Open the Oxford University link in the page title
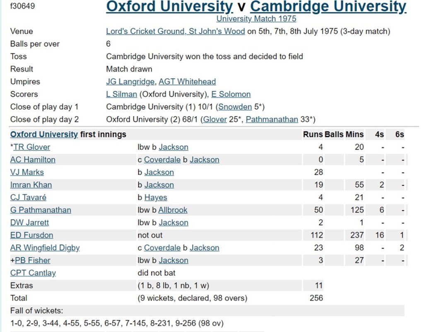 click(x=169, y=7)
